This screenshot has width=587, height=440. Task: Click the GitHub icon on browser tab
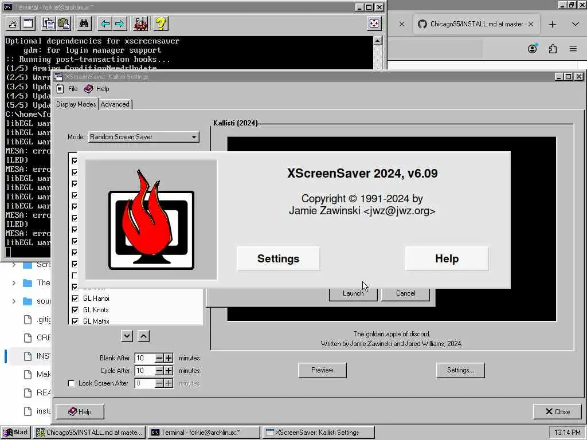422,24
